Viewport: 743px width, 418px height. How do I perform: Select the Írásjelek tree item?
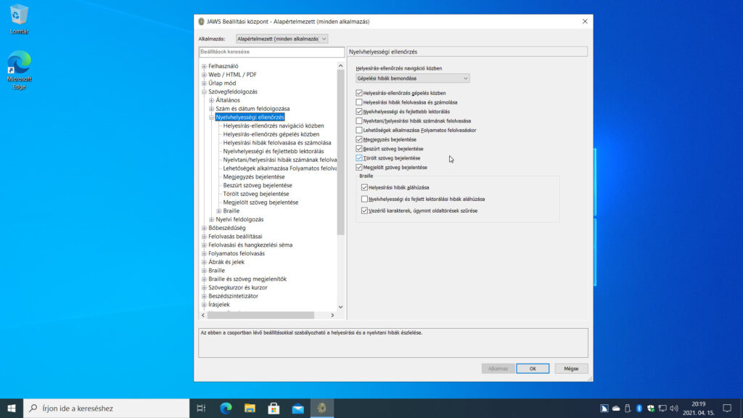click(x=219, y=305)
